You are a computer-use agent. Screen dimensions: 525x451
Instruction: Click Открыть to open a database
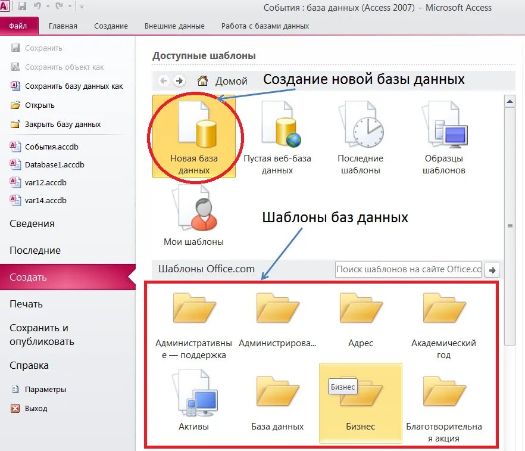point(33,105)
